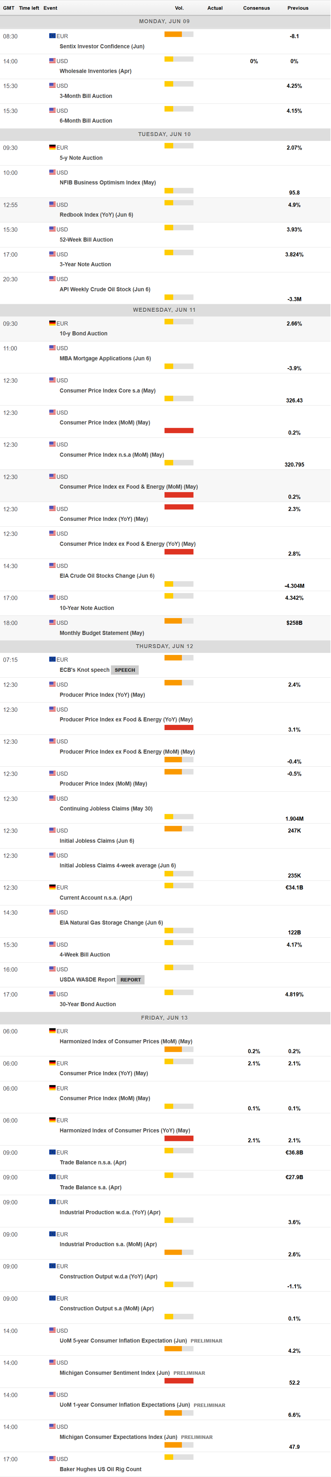
Task: Click the orange volatility bar for Sentix Investor Confidence
Action: (173, 35)
